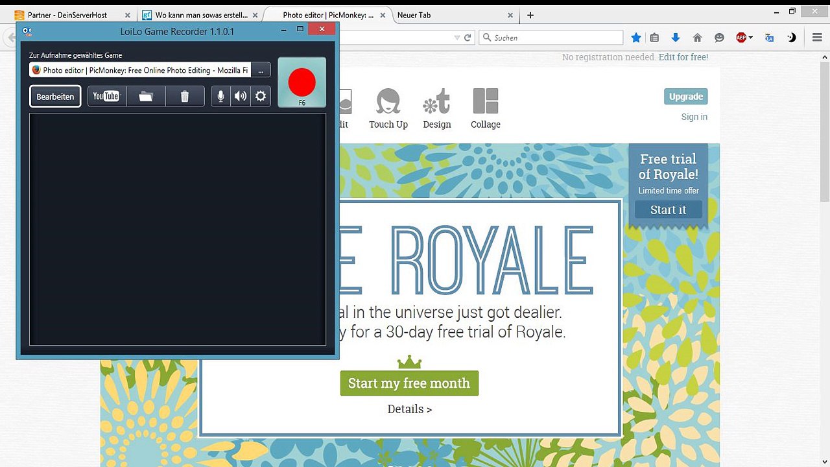830x467 pixels.
Task: Click the Start my free month button
Action: (x=409, y=383)
